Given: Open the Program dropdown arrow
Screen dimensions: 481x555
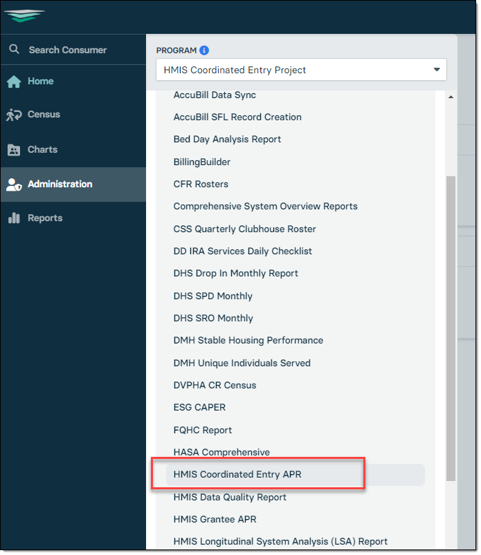Looking at the screenshot, I should point(436,70).
